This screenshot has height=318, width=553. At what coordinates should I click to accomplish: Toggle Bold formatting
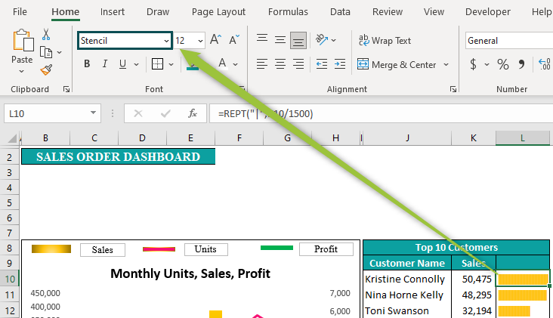(87, 63)
